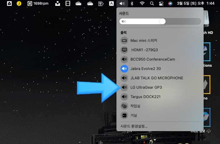Click the 거실 Apple TV icon
The height and width of the screenshot is (144, 220).
coord(124,115)
